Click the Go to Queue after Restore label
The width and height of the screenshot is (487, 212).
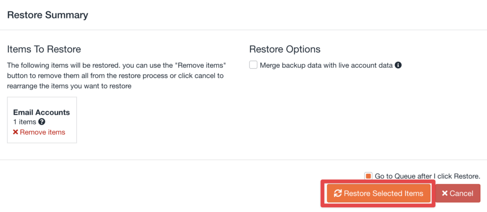click(427, 176)
